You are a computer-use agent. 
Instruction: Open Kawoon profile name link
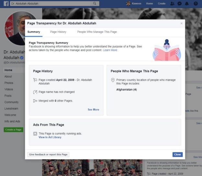(136, 4)
